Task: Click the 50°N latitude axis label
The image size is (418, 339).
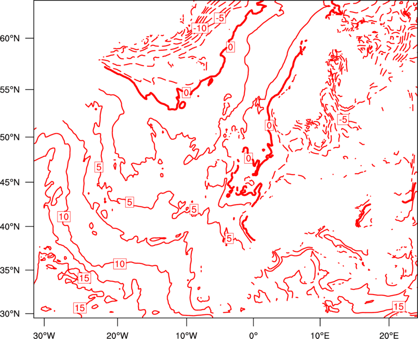Action: (10, 137)
